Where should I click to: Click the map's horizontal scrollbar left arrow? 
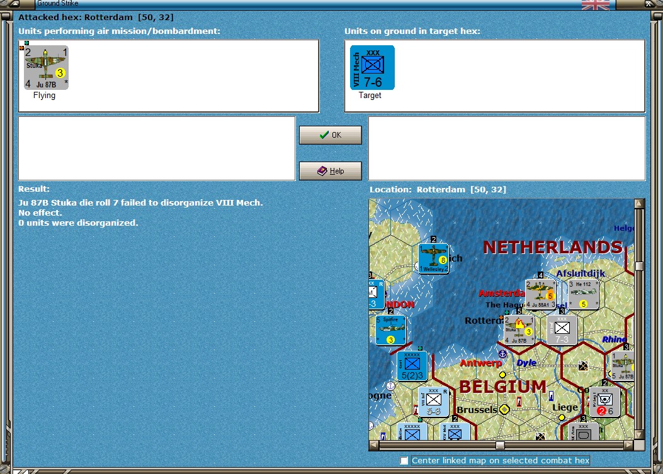point(374,445)
